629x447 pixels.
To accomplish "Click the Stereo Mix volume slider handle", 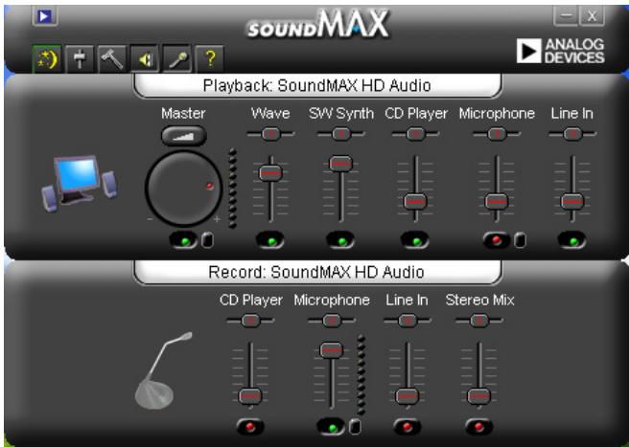I will pyautogui.click(x=479, y=396).
